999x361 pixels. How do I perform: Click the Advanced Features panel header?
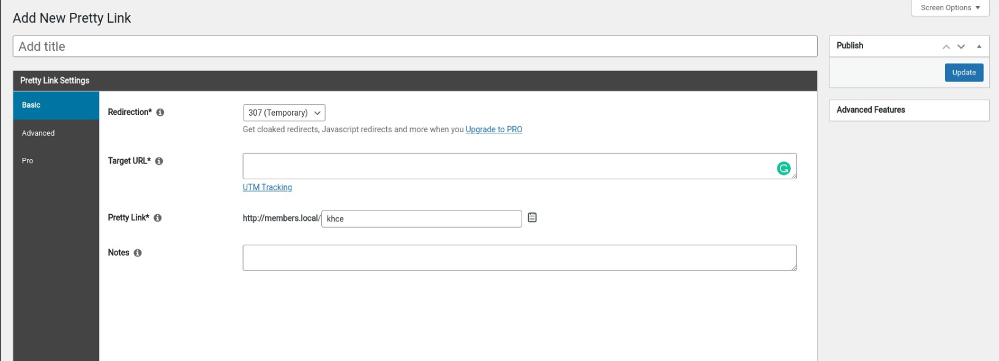click(910, 110)
